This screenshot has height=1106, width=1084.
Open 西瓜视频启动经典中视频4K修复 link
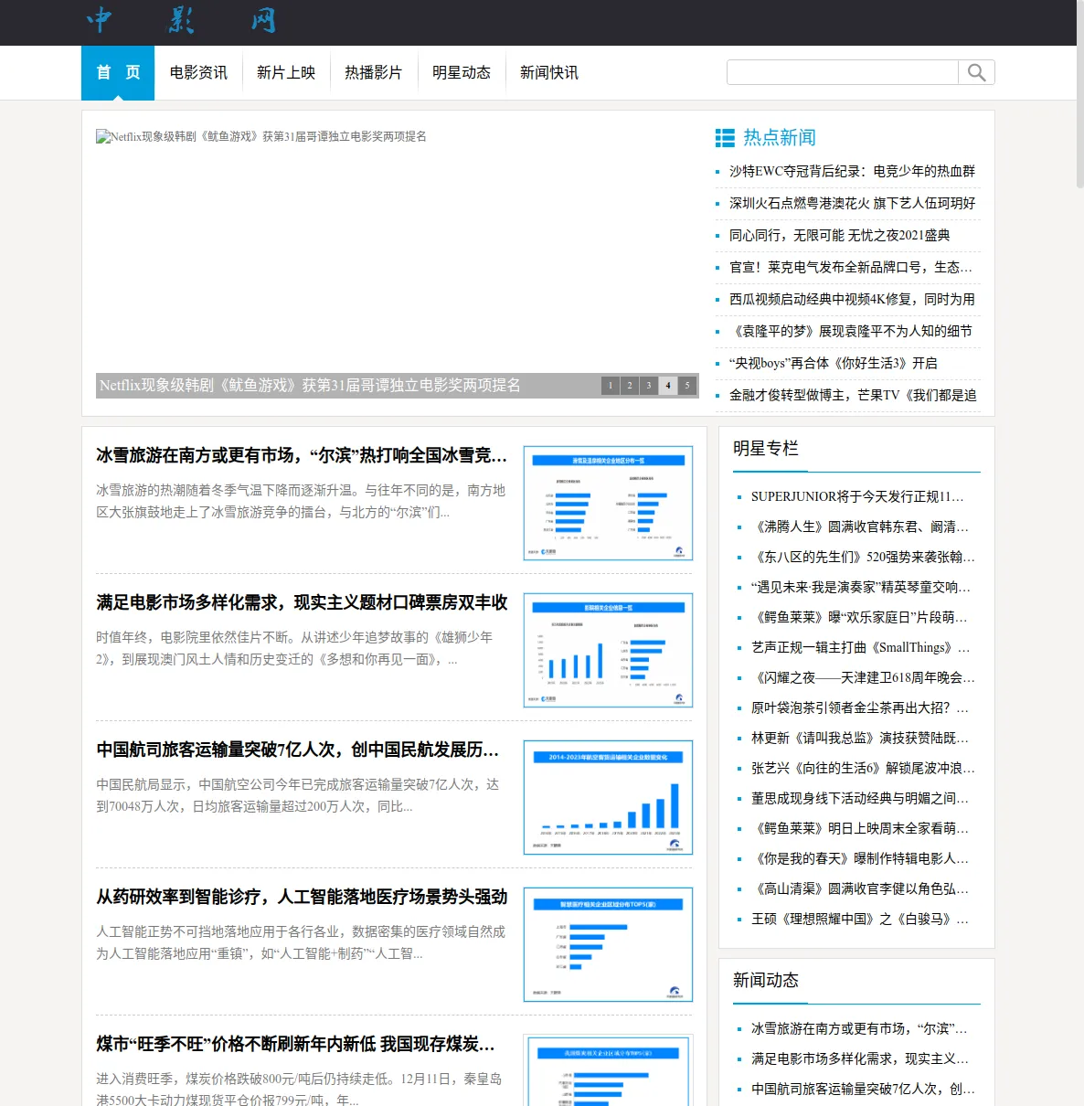pos(852,299)
